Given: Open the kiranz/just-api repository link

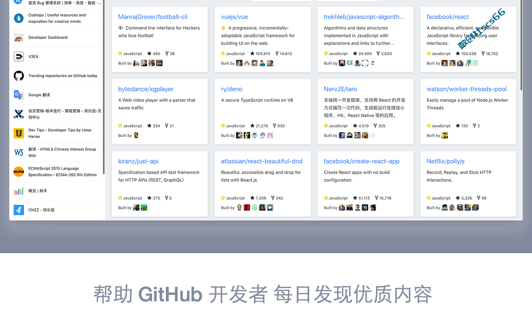Looking at the screenshot, I should (x=138, y=161).
